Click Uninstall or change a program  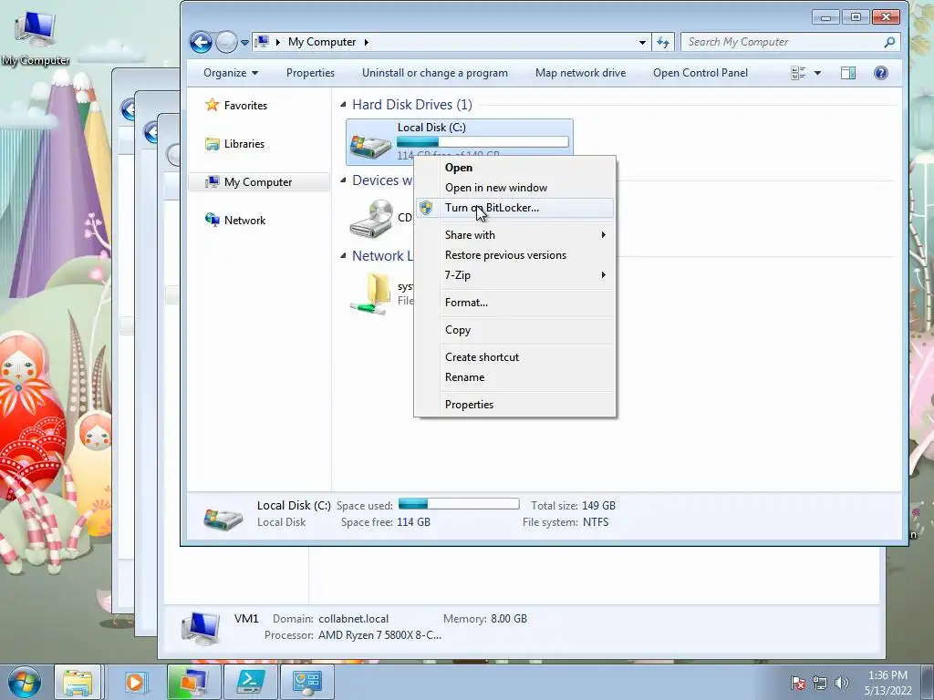point(435,73)
